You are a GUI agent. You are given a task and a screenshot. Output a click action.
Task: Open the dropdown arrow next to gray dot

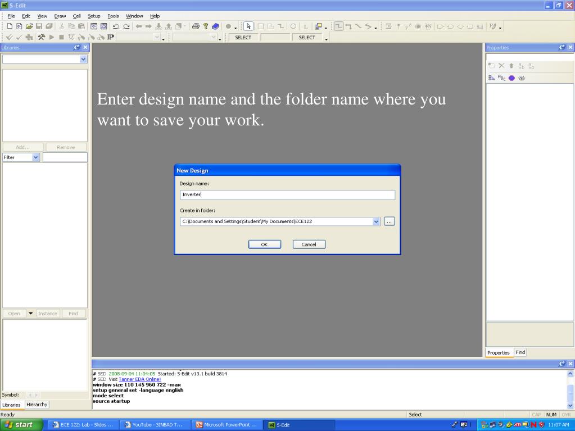pos(236,28)
